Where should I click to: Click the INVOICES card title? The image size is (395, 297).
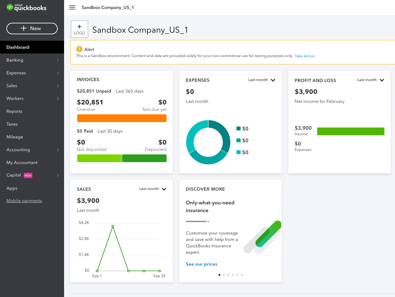88,79
